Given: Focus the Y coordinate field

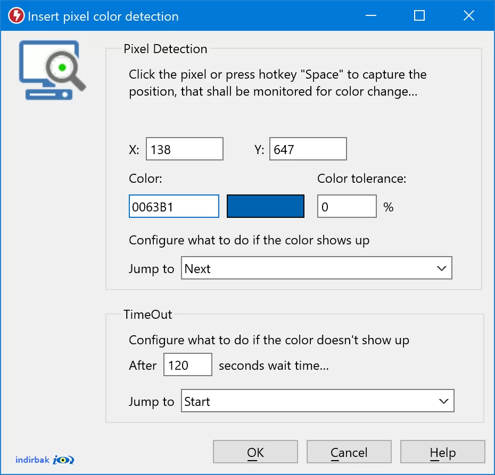Looking at the screenshot, I should click(x=308, y=149).
